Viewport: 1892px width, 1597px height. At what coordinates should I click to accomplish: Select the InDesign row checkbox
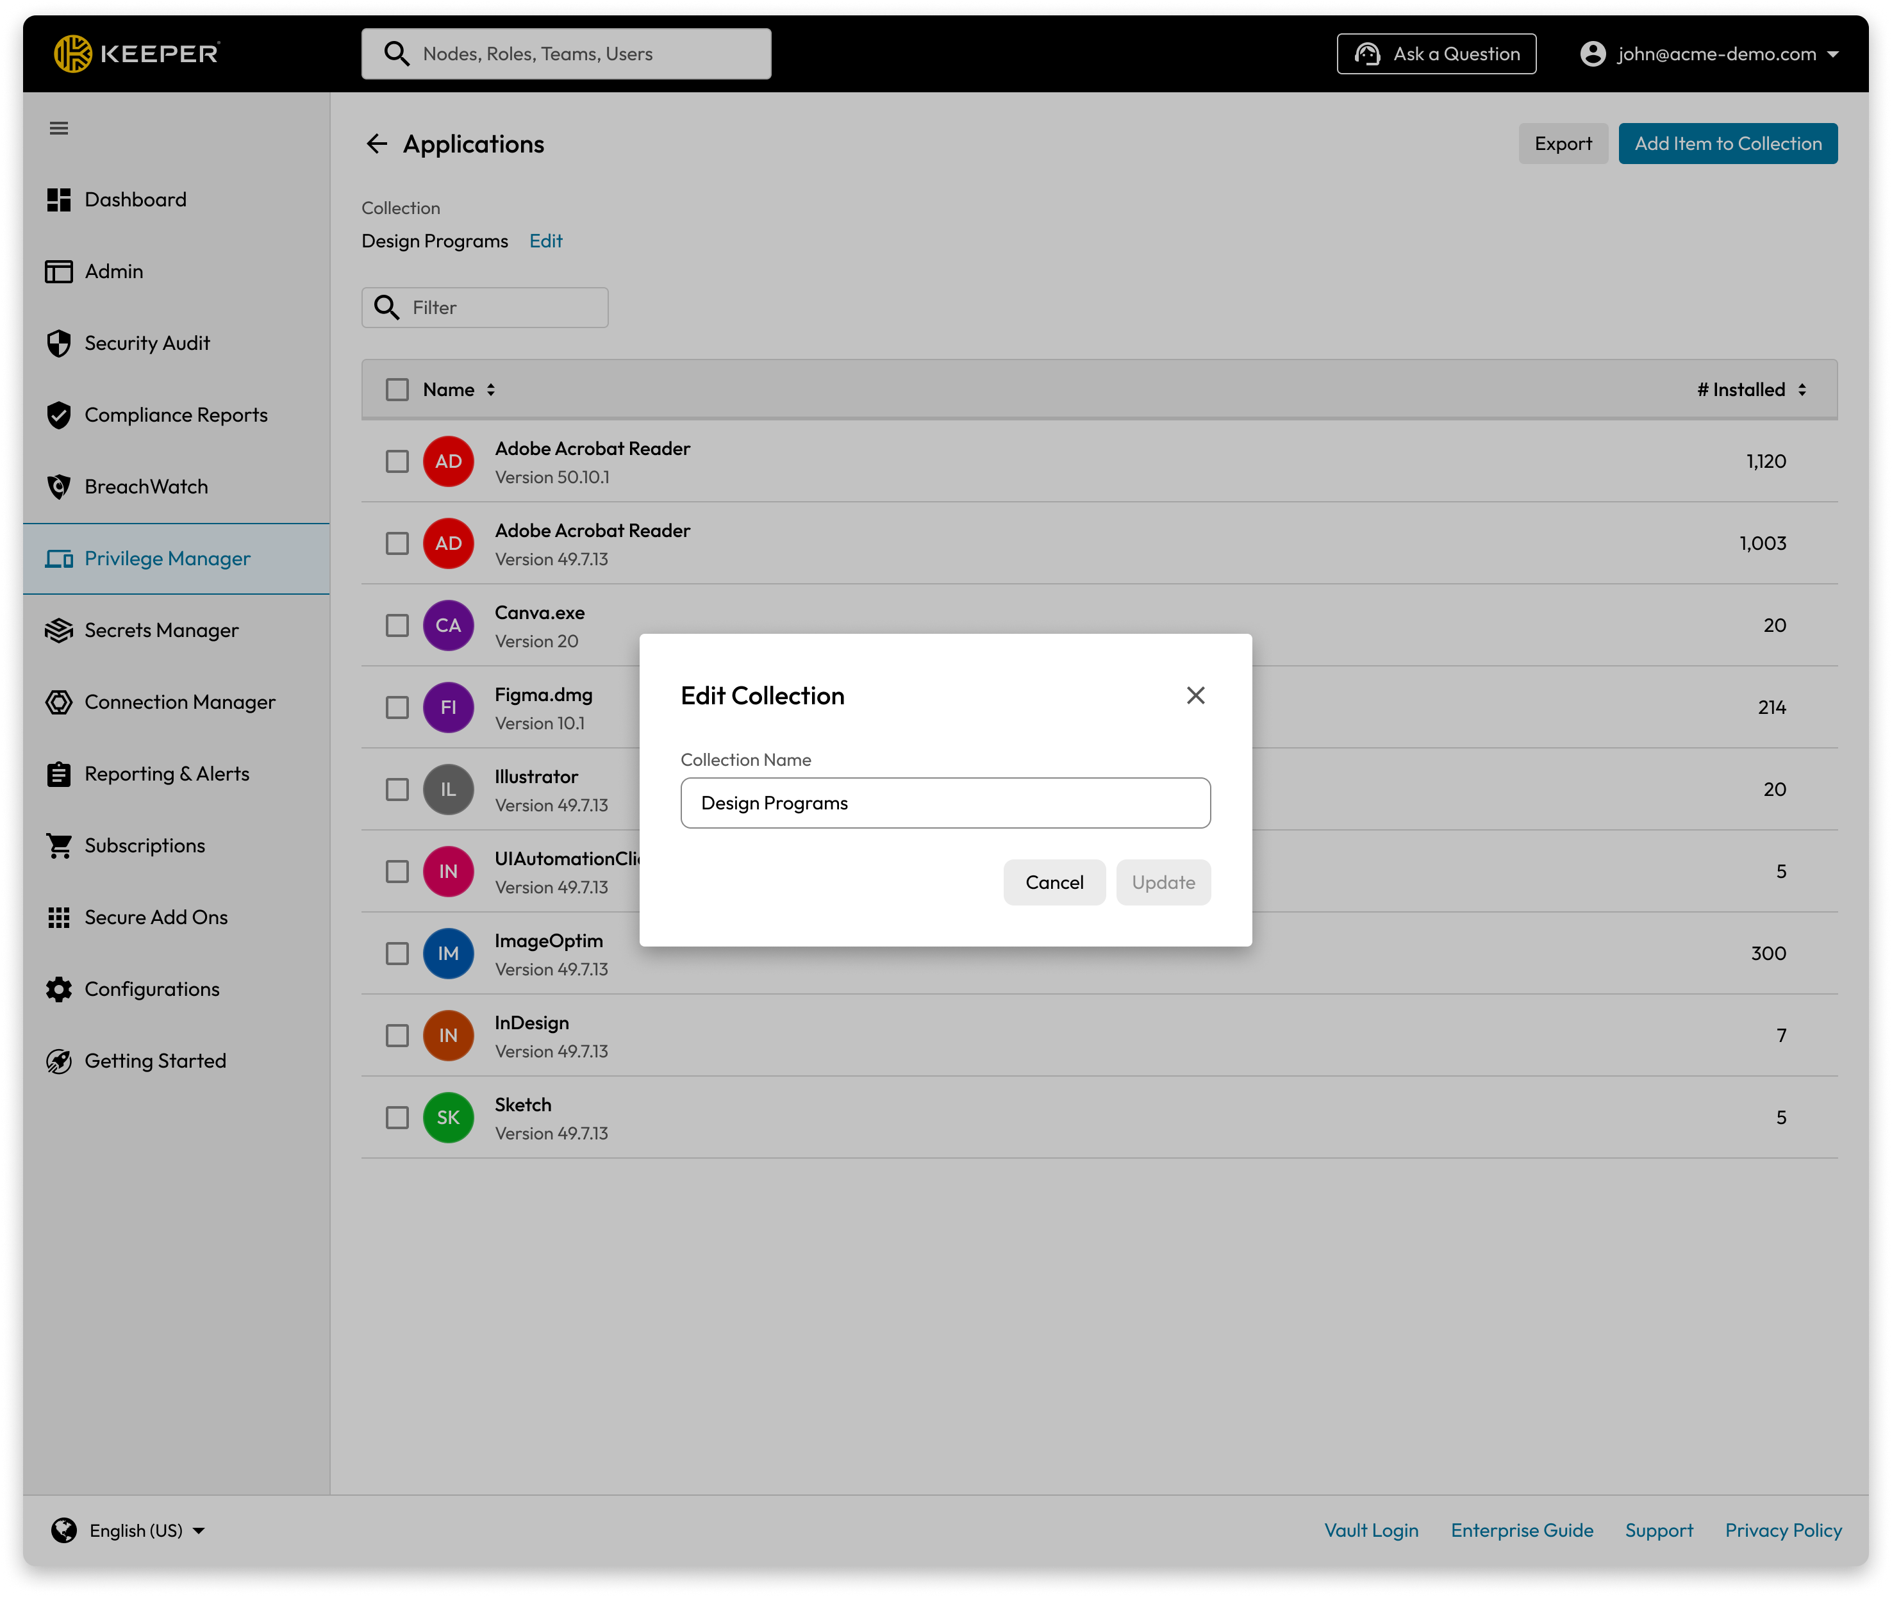coord(397,1036)
